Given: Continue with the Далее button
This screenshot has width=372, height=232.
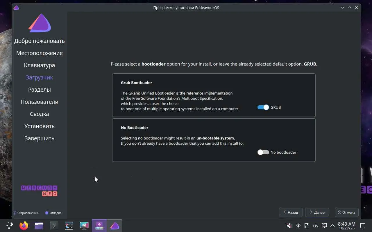Looking at the screenshot, I should (317, 212).
